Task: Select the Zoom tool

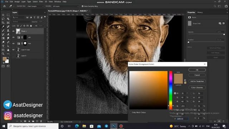Action: pyautogui.click(x=3, y=54)
